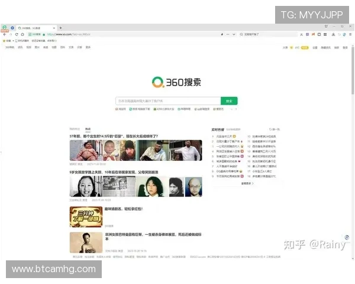Viewport: 355px width, 284px height.
Task: Click the blue pinned tab icon
Action: coord(12,28)
